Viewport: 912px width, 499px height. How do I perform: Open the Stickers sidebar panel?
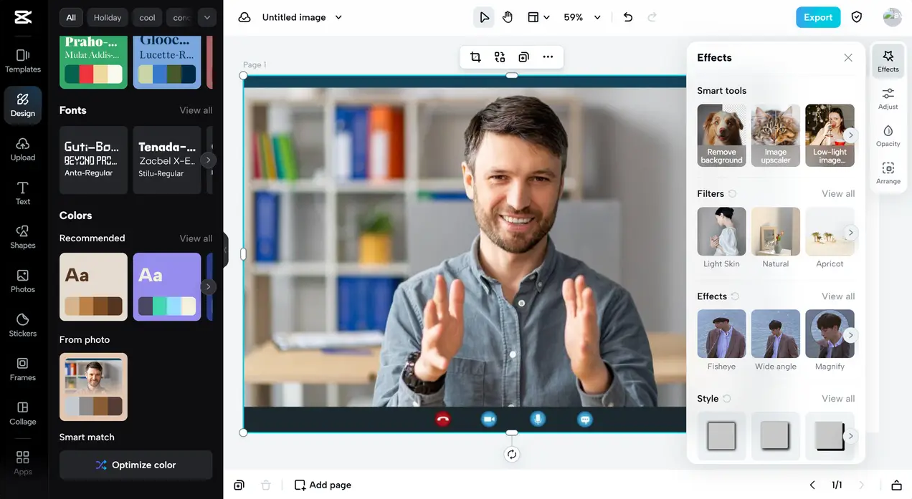click(23, 325)
